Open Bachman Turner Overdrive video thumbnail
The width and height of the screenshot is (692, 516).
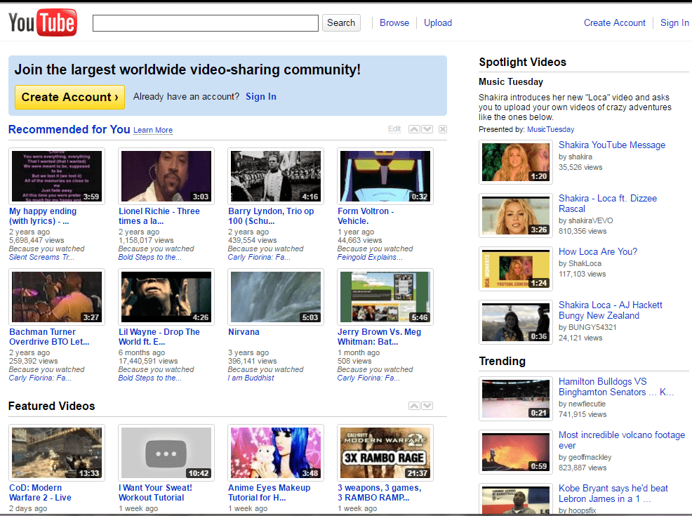[x=57, y=297]
